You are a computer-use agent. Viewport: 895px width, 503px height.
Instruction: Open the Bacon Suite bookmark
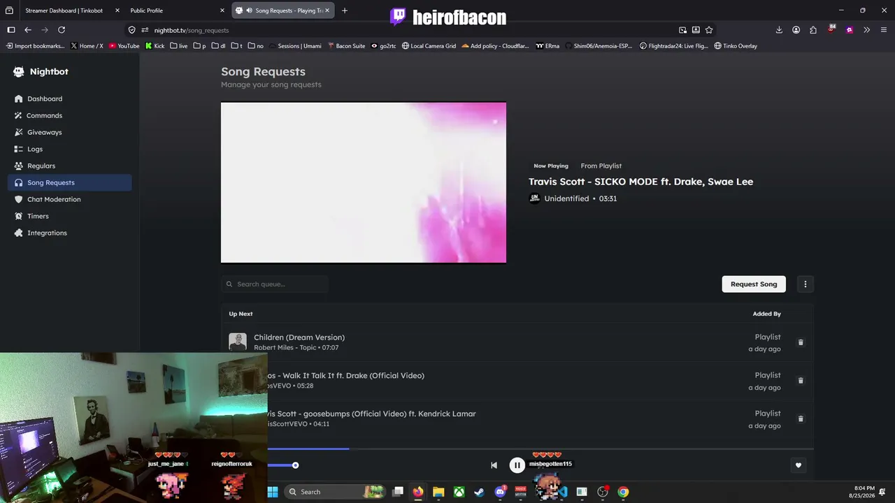click(x=346, y=46)
